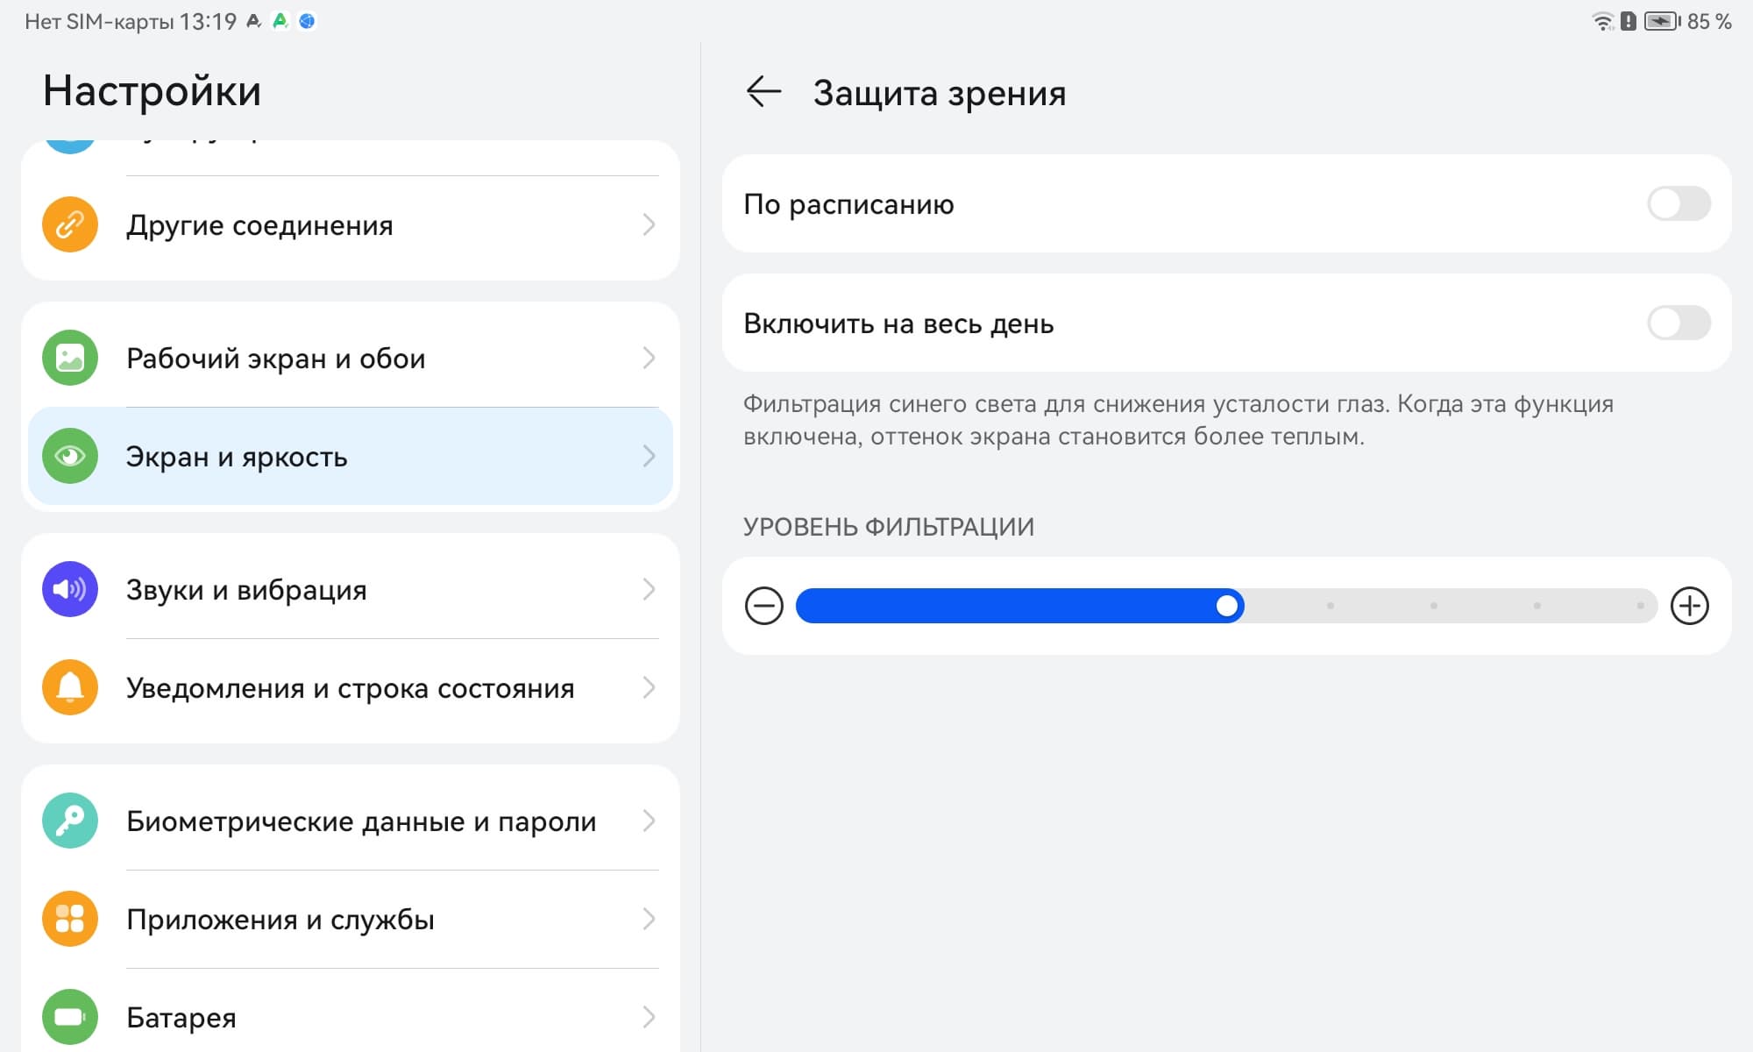Tap the orange four-squares apps icon
Image resolution: width=1753 pixels, height=1052 pixels.
pos(70,919)
